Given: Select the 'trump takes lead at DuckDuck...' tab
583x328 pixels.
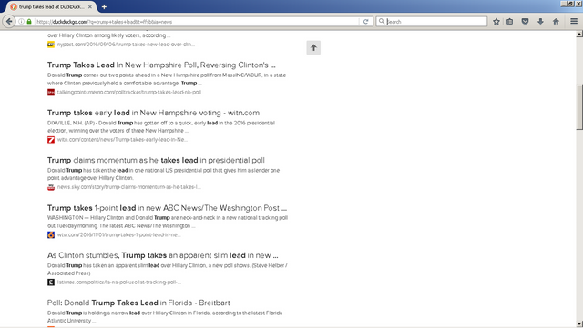Looking at the screenshot, I should [51, 7].
